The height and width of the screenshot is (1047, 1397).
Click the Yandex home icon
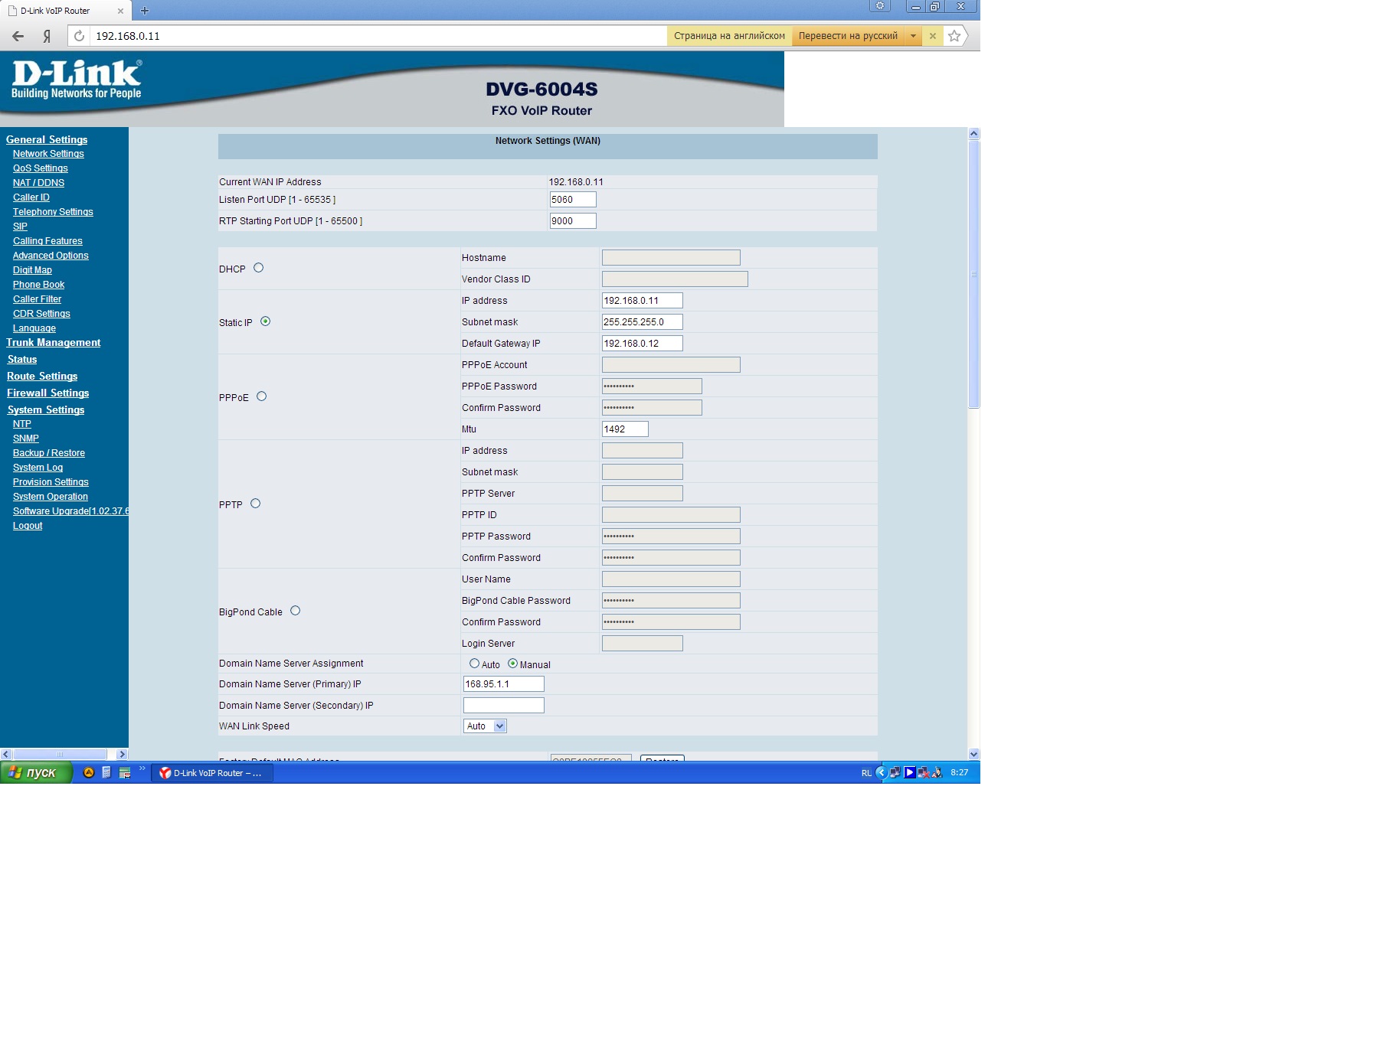pos(47,36)
